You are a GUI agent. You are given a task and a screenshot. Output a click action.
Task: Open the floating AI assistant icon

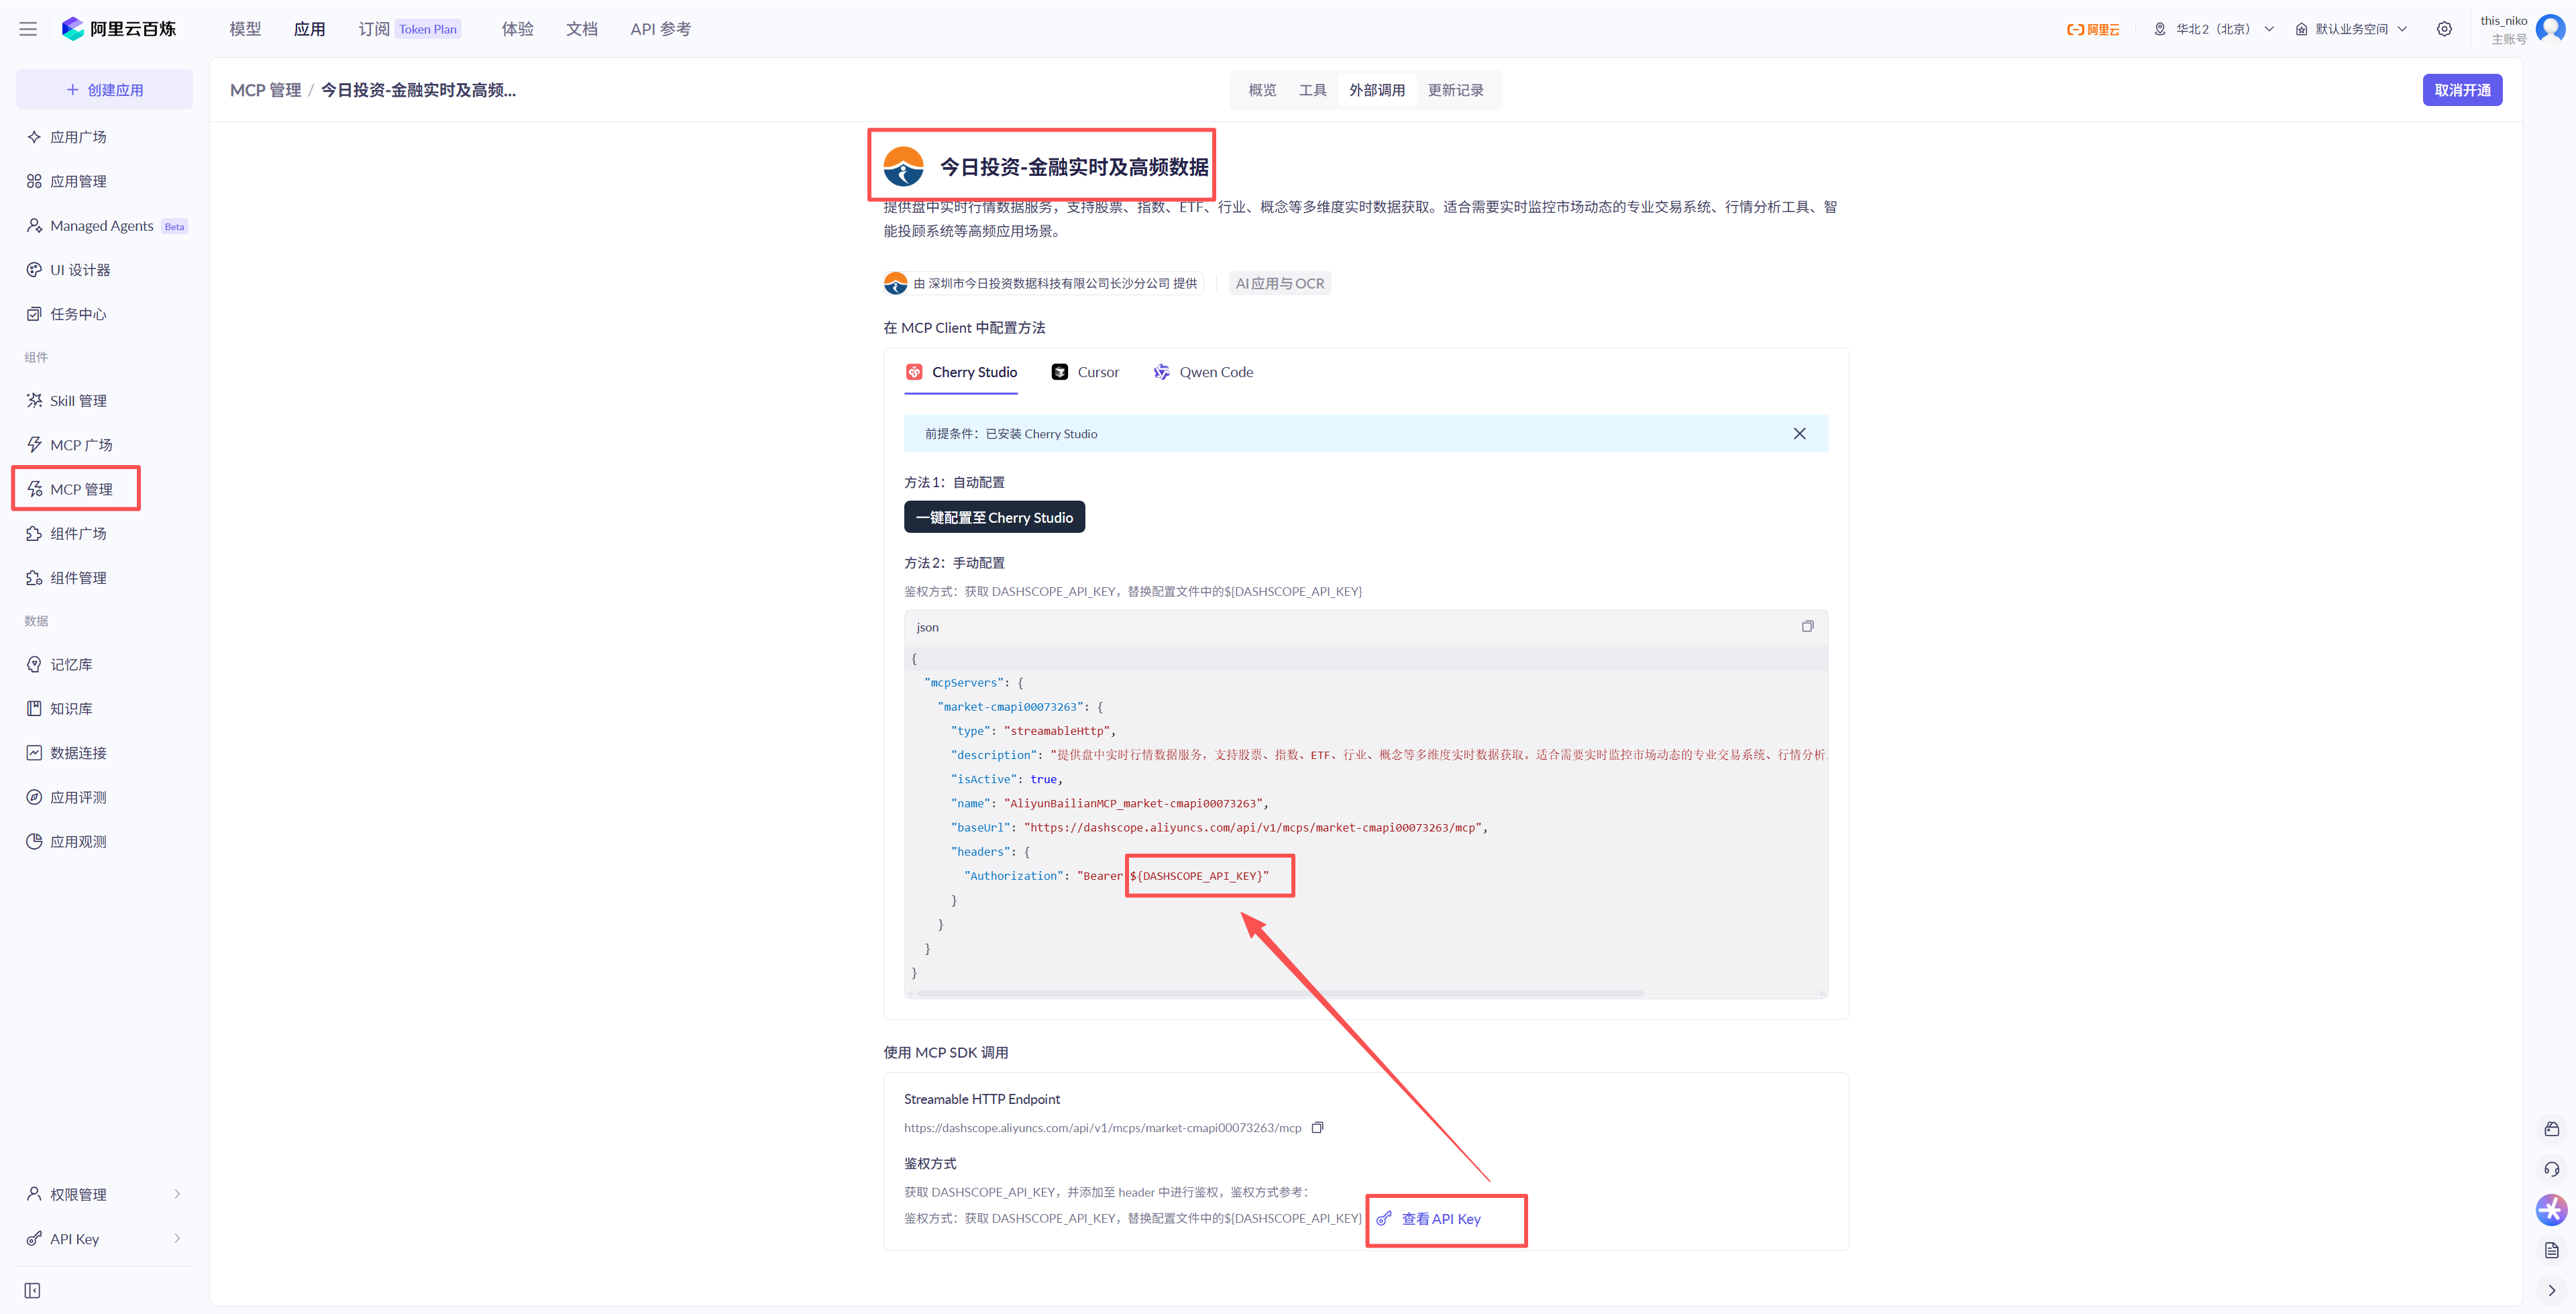2551,1210
